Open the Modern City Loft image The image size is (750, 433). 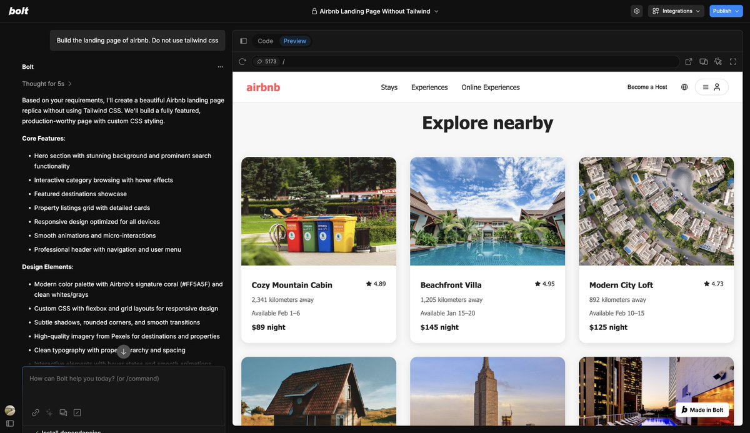(656, 211)
